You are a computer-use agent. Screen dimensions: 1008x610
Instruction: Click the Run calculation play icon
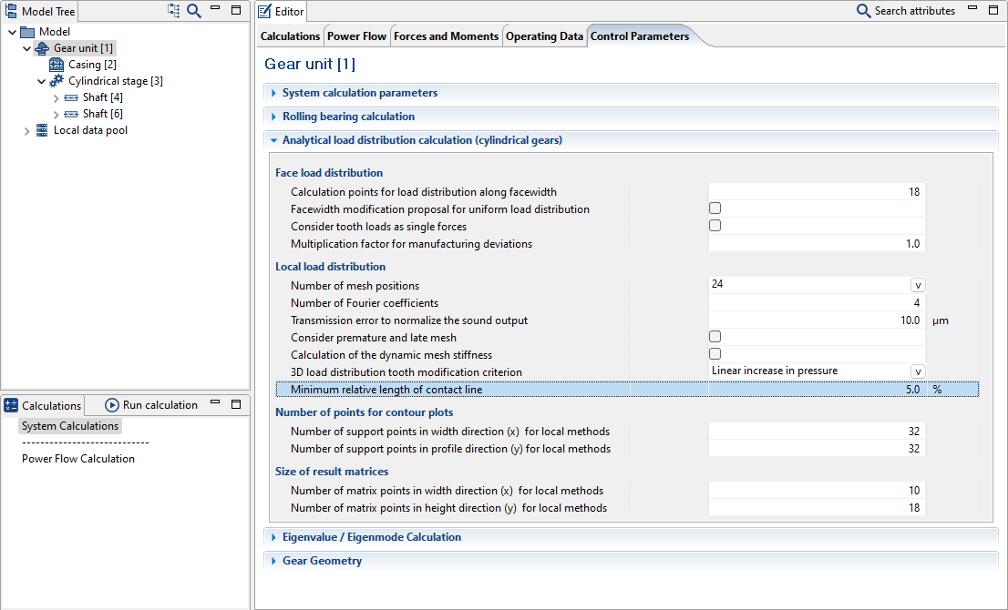[x=112, y=405]
